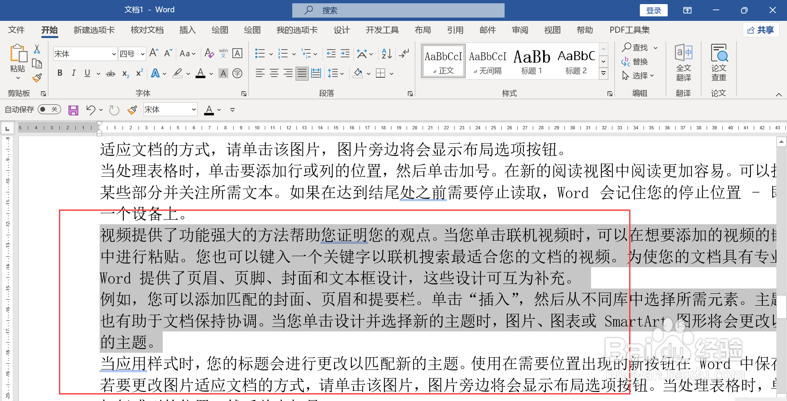Click the text highlight color pen
787x401 pixels.
[177, 73]
